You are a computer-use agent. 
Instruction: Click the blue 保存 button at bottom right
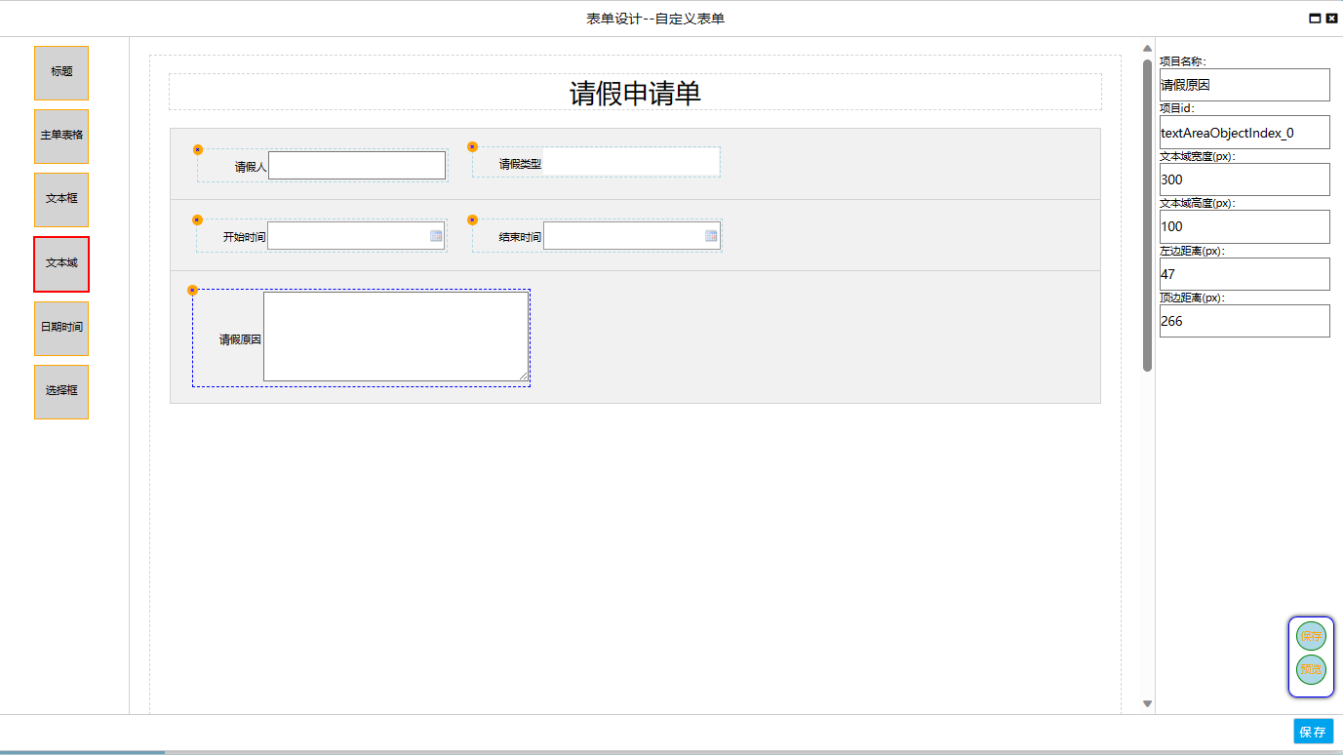pyautogui.click(x=1313, y=732)
